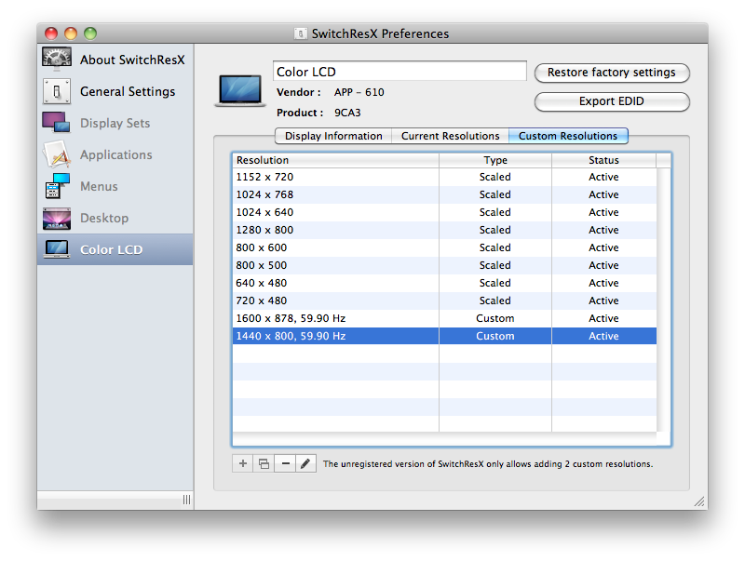
Task: Click the About SwitchResX sidebar icon
Action: [57, 59]
